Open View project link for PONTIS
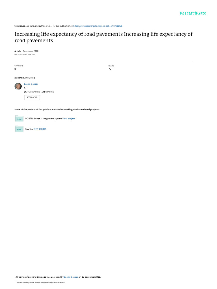The image size is (217, 289). (x=69, y=119)
